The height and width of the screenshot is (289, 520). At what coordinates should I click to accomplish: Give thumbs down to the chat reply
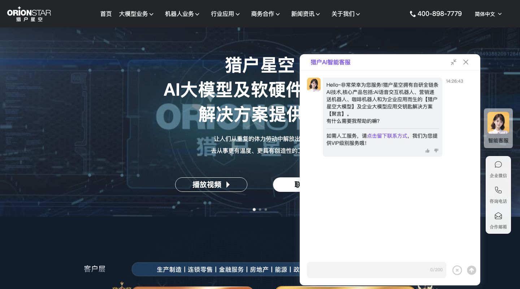point(436,151)
